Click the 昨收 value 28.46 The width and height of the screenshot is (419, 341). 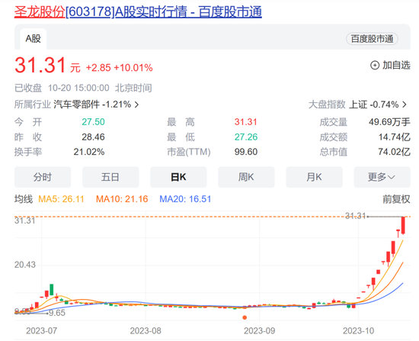tap(93, 137)
